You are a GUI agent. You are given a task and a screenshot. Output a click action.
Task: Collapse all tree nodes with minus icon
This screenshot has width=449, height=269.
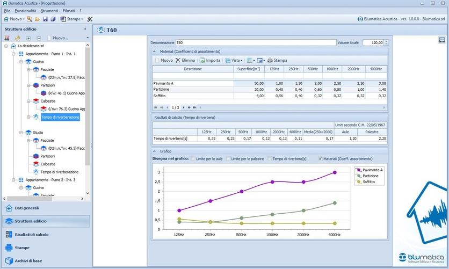tap(39, 38)
